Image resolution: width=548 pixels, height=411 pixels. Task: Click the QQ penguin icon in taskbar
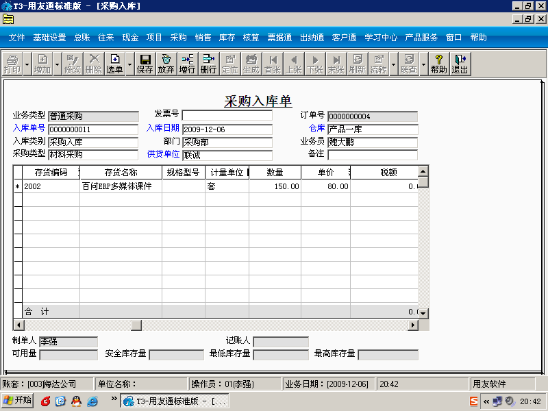pos(76,401)
